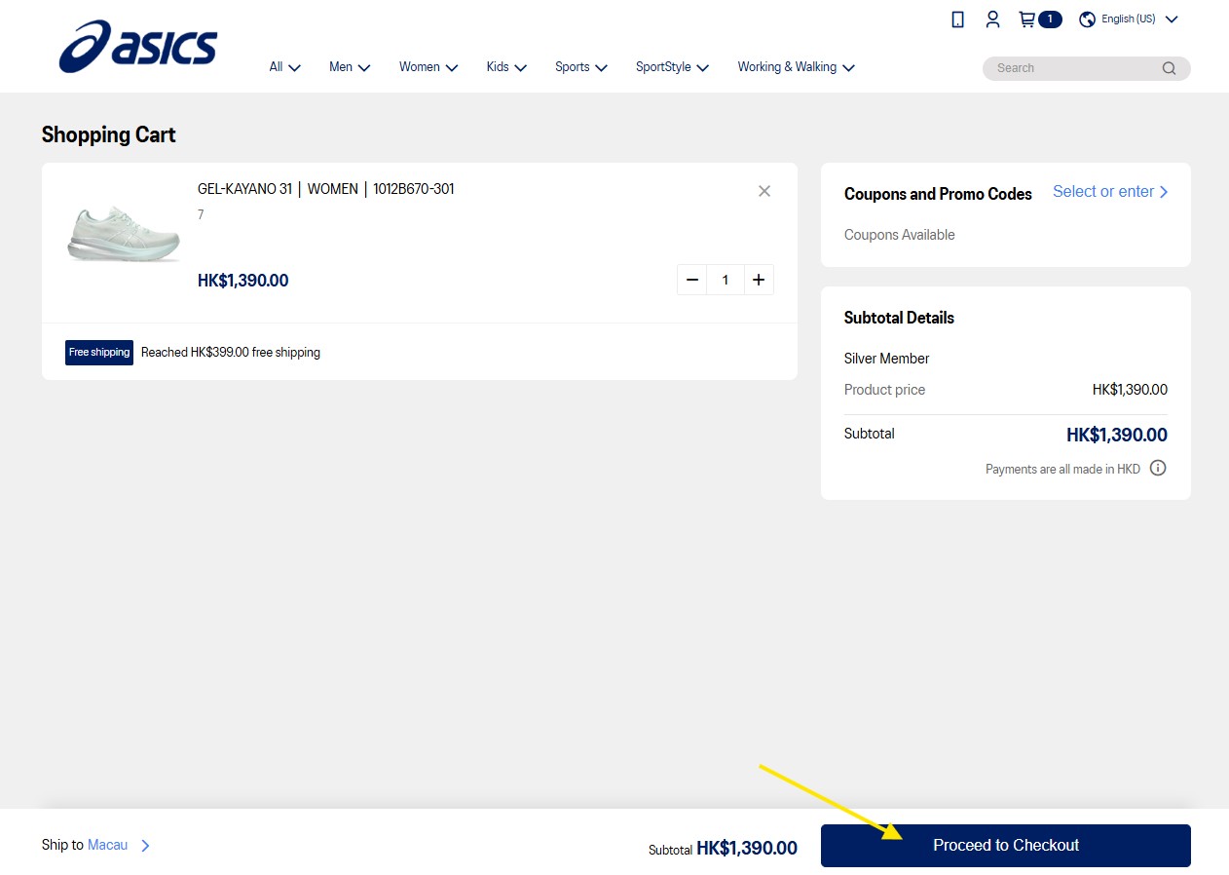This screenshot has width=1229, height=875.
Task: Click the globe language icon
Action: pyautogui.click(x=1088, y=19)
